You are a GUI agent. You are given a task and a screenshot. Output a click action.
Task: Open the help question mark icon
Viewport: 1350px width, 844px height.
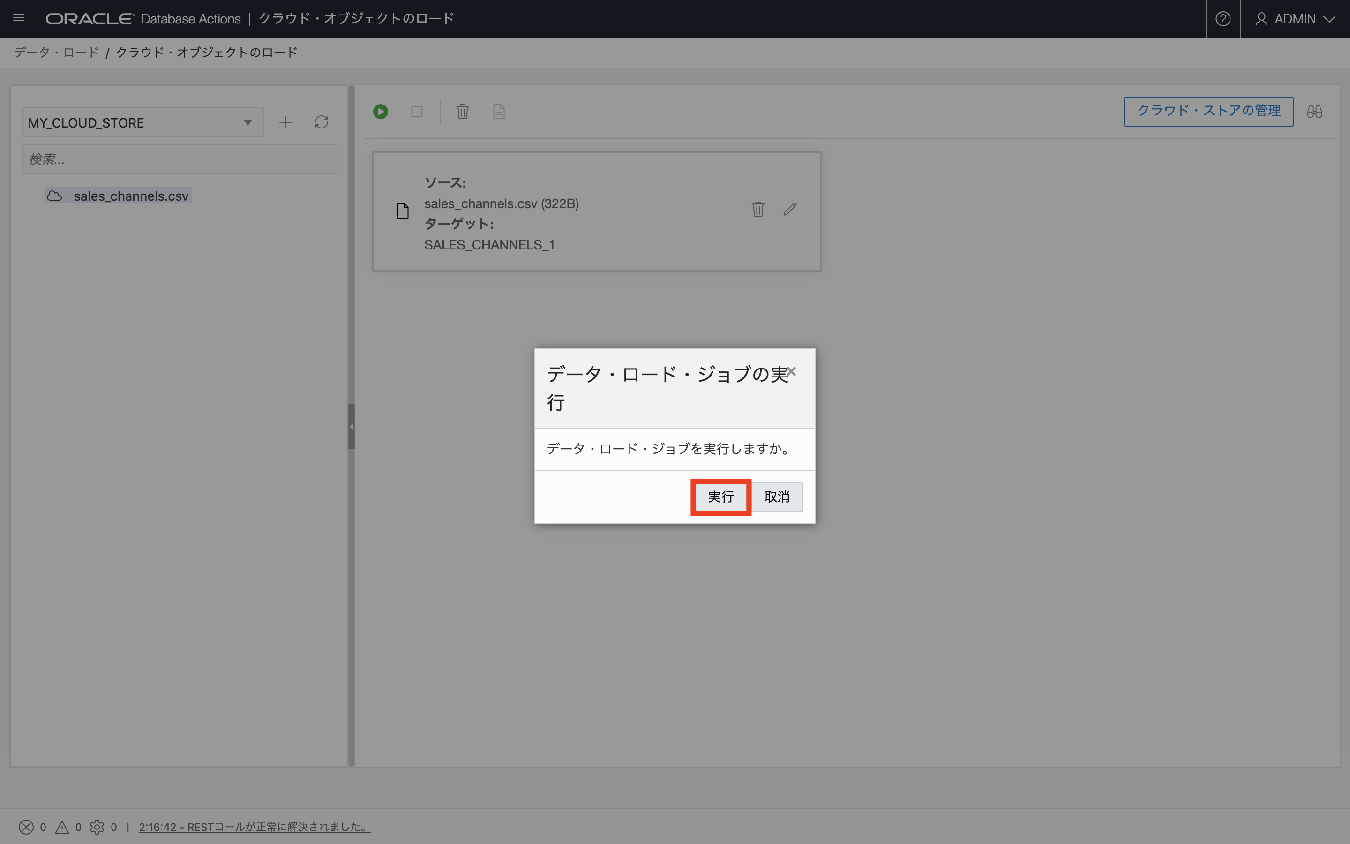click(1223, 18)
